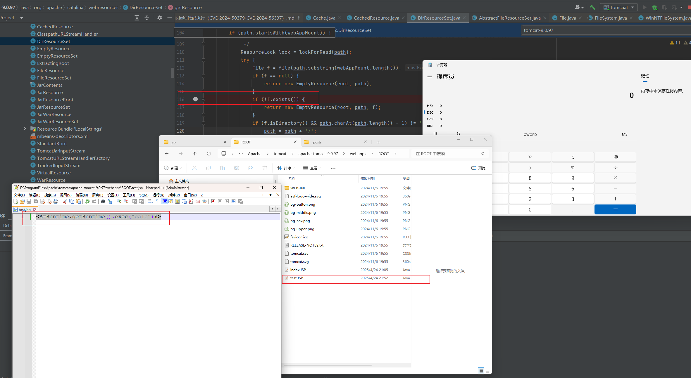Go back in File Explorer
Viewport: 691px width, 378px height.
(166, 154)
